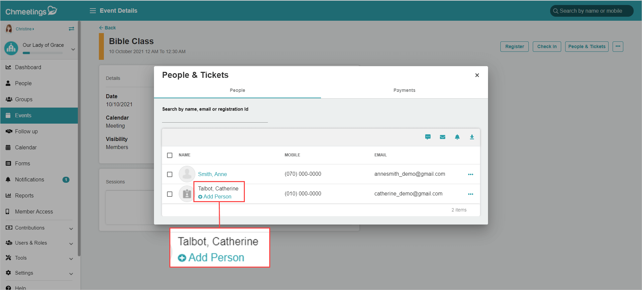Click the registration search input field
Image resolution: width=642 pixels, height=290 pixels.
(215, 118)
